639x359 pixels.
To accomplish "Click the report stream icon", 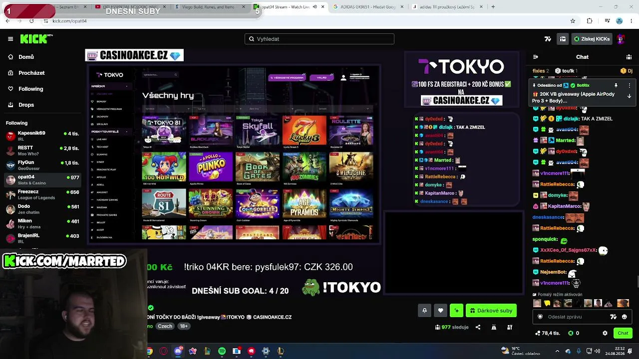I will tap(494, 327).
